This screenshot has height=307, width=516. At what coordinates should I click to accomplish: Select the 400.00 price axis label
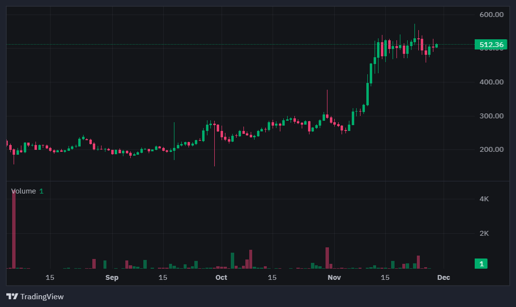click(491, 82)
